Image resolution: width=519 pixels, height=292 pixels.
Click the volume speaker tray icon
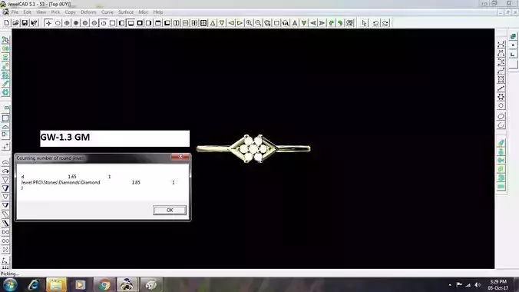[x=478, y=285]
